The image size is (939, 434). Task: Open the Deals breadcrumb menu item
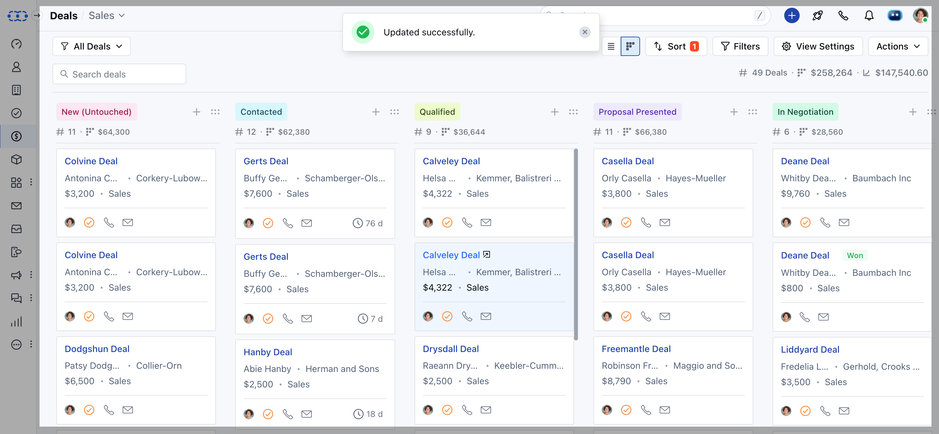pos(63,15)
